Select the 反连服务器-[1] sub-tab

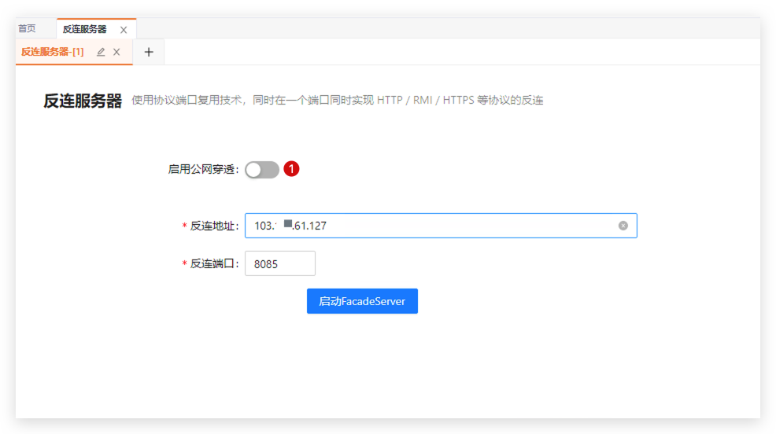point(53,52)
